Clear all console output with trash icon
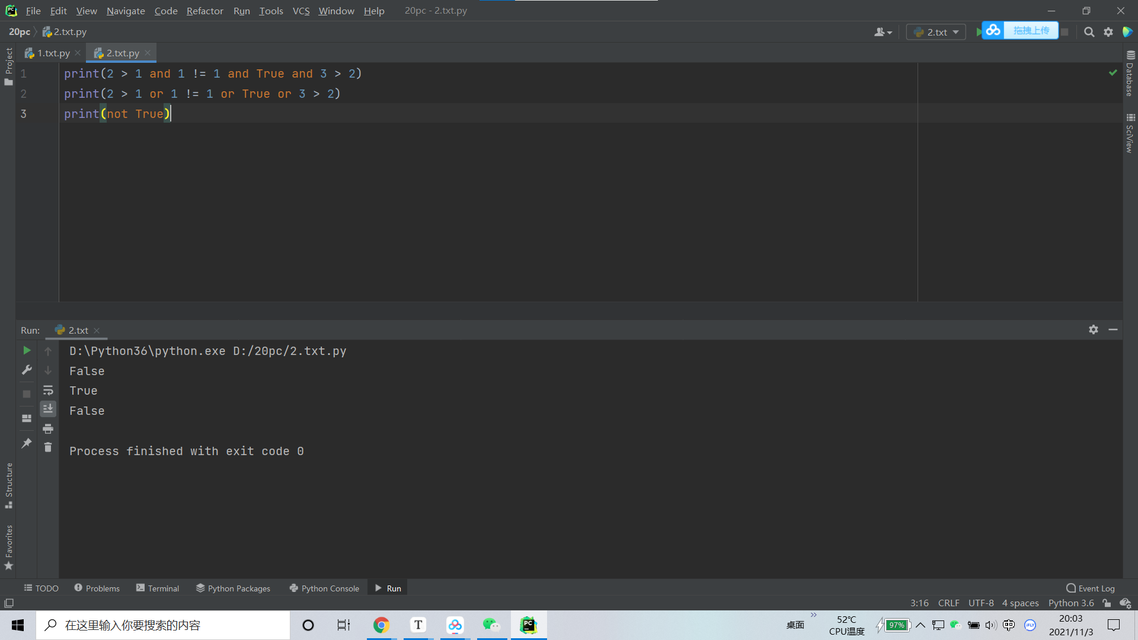The width and height of the screenshot is (1138, 640). tap(48, 447)
